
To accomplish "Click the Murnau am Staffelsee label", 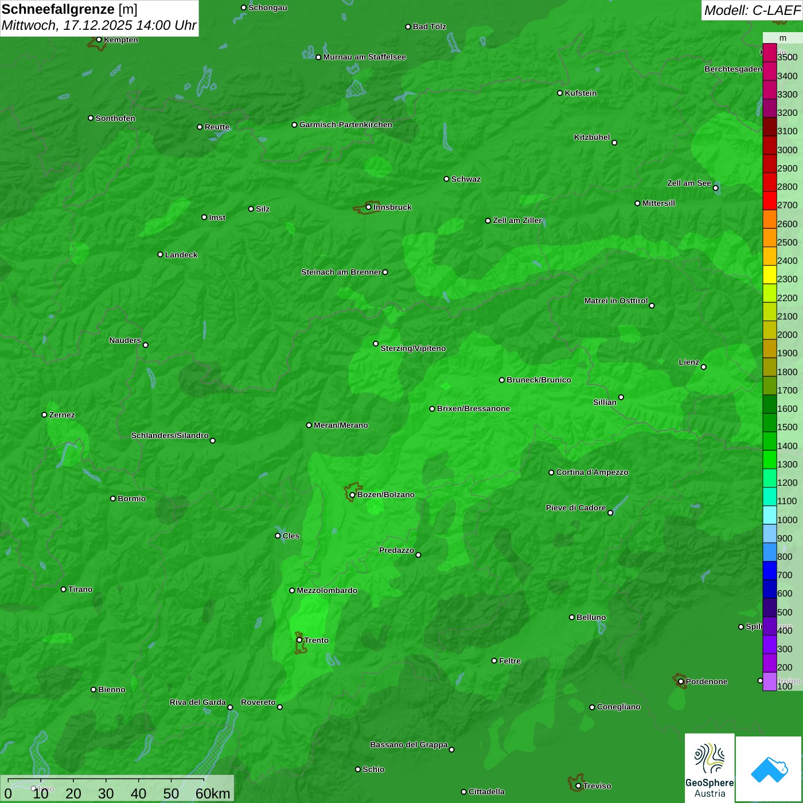I will click(x=364, y=57).
